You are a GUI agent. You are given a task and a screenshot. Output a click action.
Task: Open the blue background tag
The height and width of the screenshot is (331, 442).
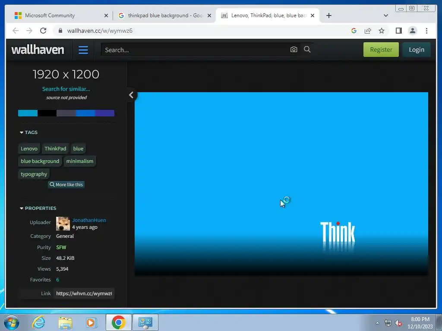click(40, 161)
